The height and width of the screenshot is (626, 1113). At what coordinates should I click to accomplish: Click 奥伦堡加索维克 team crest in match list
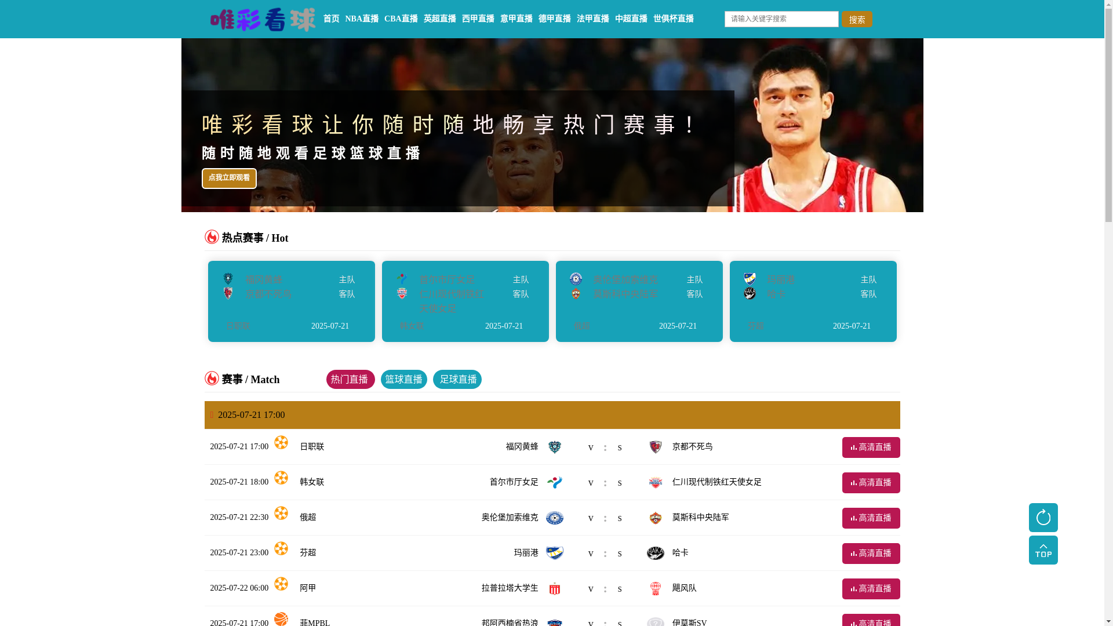(555, 518)
